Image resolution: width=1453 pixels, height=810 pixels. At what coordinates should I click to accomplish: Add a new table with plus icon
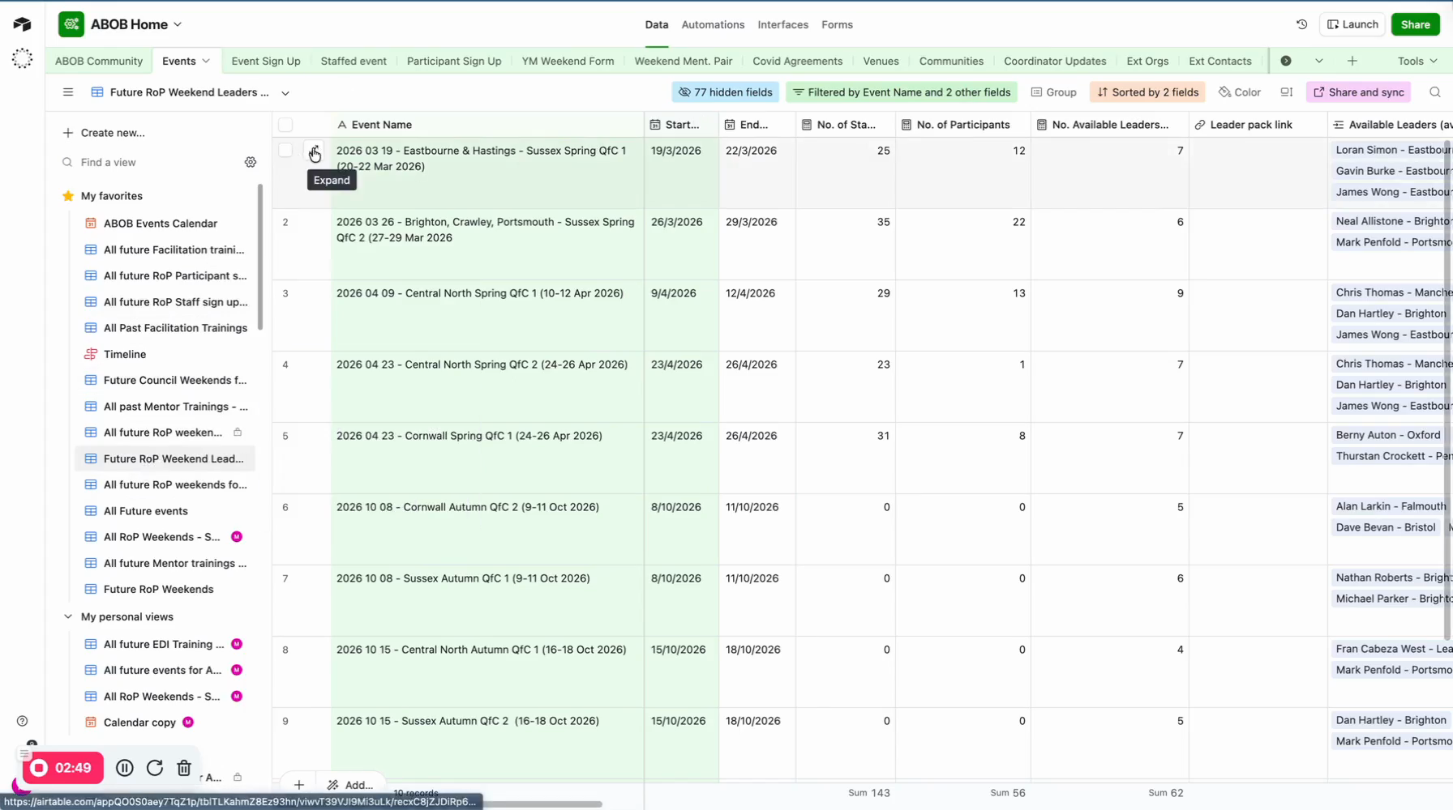point(1352,61)
